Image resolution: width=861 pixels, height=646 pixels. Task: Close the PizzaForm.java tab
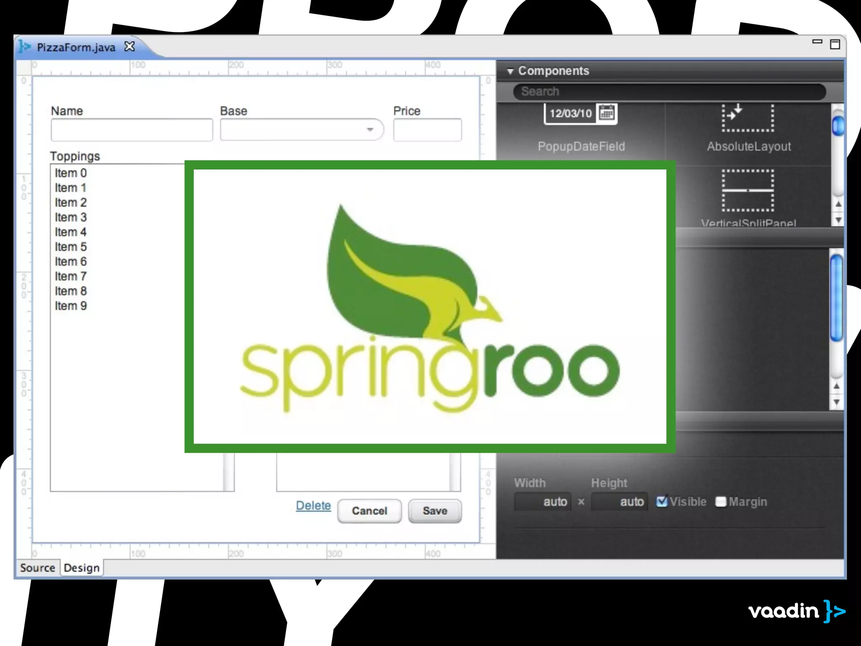click(130, 46)
